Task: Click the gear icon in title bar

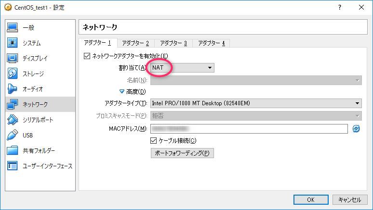Action: tap(8, 7)
